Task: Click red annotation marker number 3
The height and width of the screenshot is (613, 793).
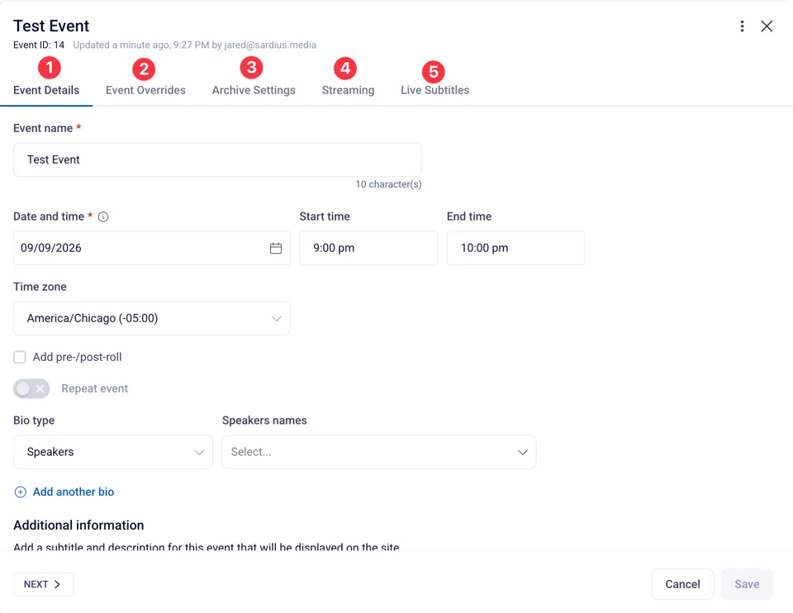Action: (251, 67)
